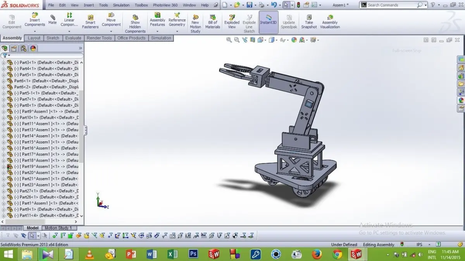Toggle the selection filter arrow cursor button
465x261 pixels.
click(33, 235)
